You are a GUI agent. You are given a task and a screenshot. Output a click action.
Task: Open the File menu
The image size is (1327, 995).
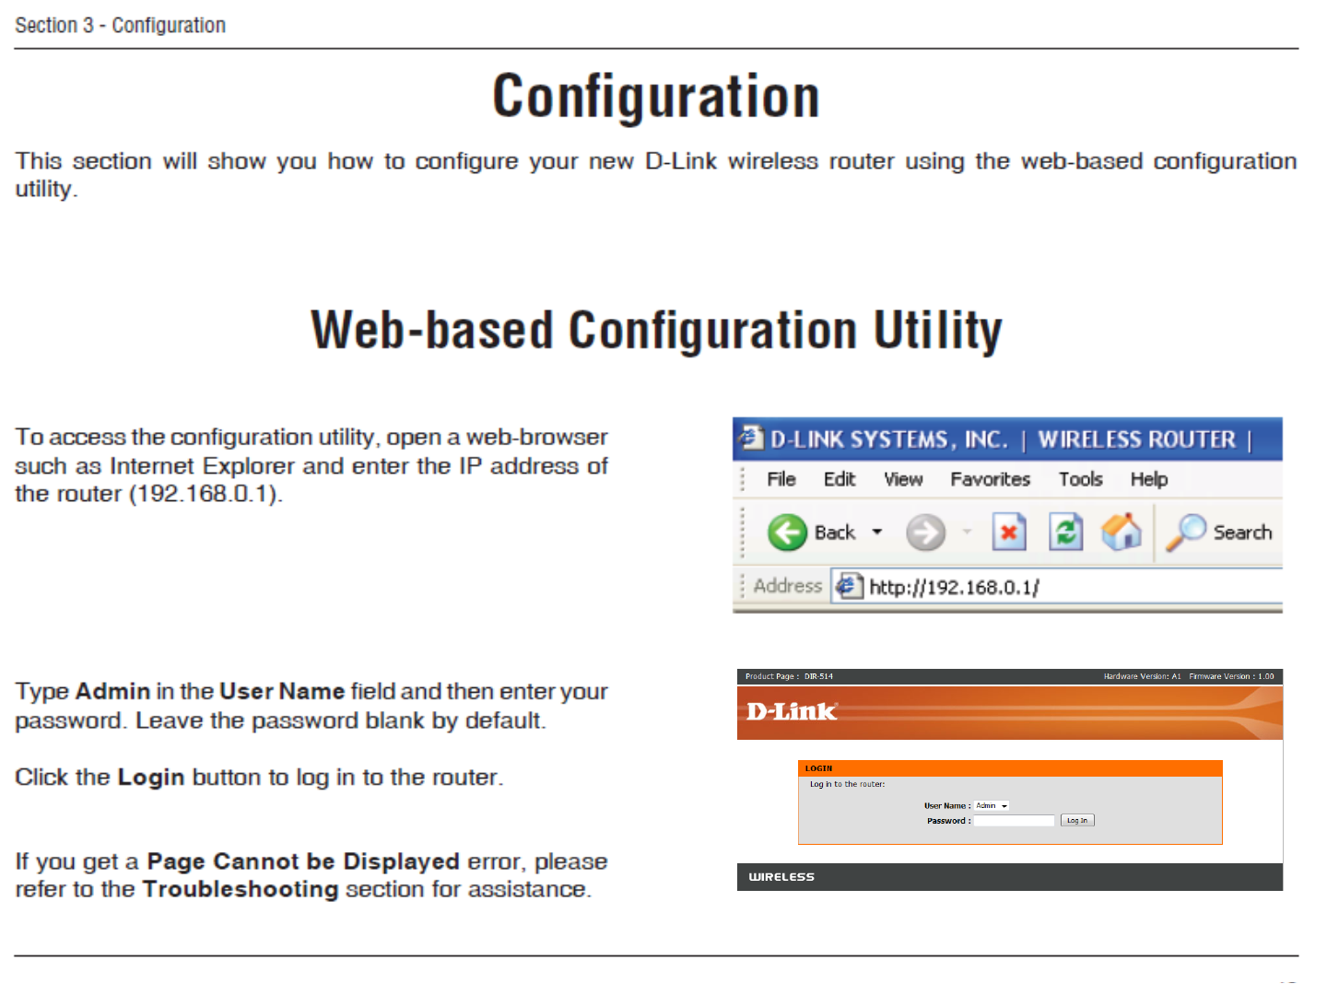click(x=781, y=479)
